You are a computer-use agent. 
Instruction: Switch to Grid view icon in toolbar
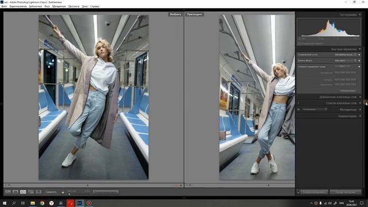coord(7,192)
